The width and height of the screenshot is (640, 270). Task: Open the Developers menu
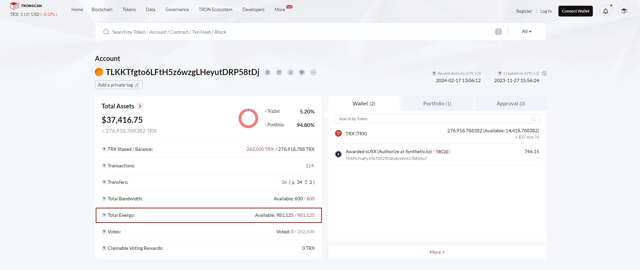pos(253,9)
